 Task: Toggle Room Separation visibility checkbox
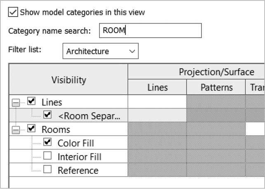[x=47, y=115]
